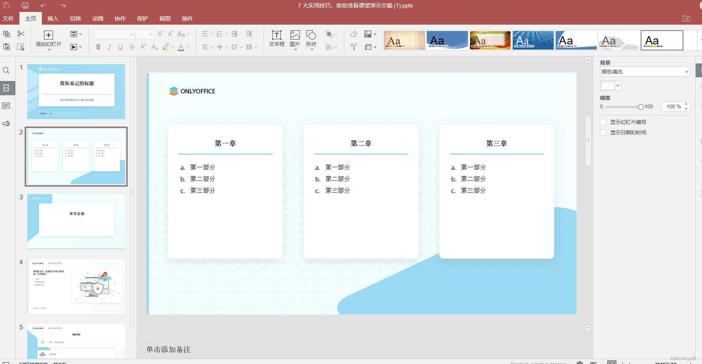The width and height of the screenshot is (702, 364).
Task: Apply superscript formatting
Action: [143, 47]
